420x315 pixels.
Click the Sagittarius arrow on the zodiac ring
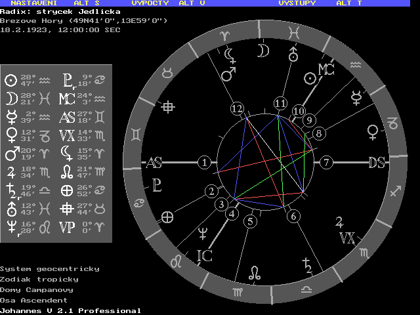pyautogui.click(x=395, y=192)
